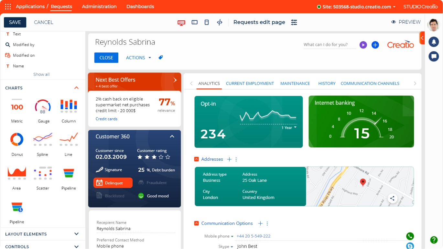
Task: Click the blue Close button
Action: (x=106, y=58)
